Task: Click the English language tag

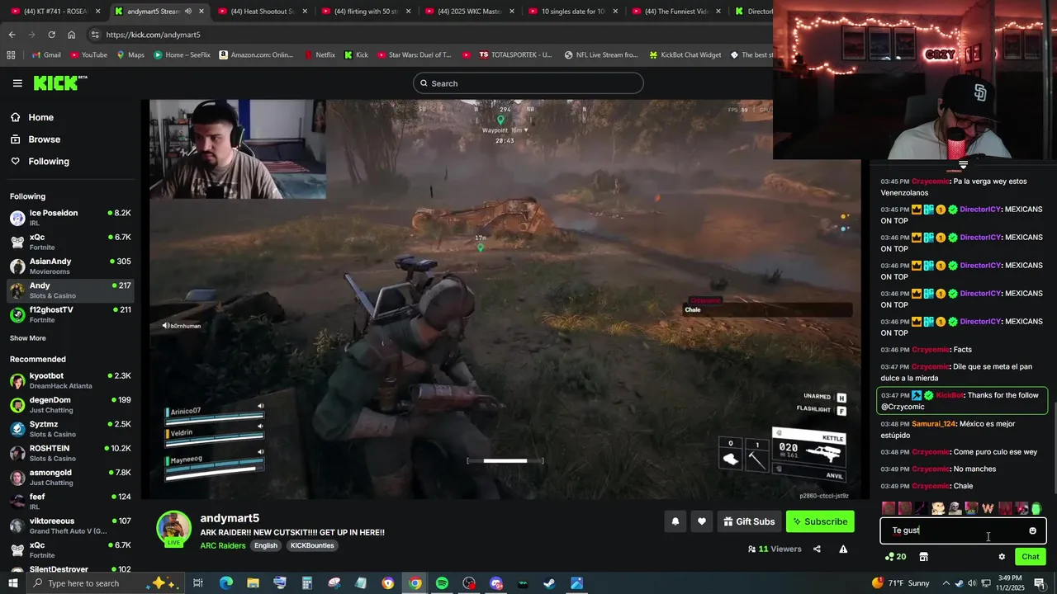Action: point(266,545)
